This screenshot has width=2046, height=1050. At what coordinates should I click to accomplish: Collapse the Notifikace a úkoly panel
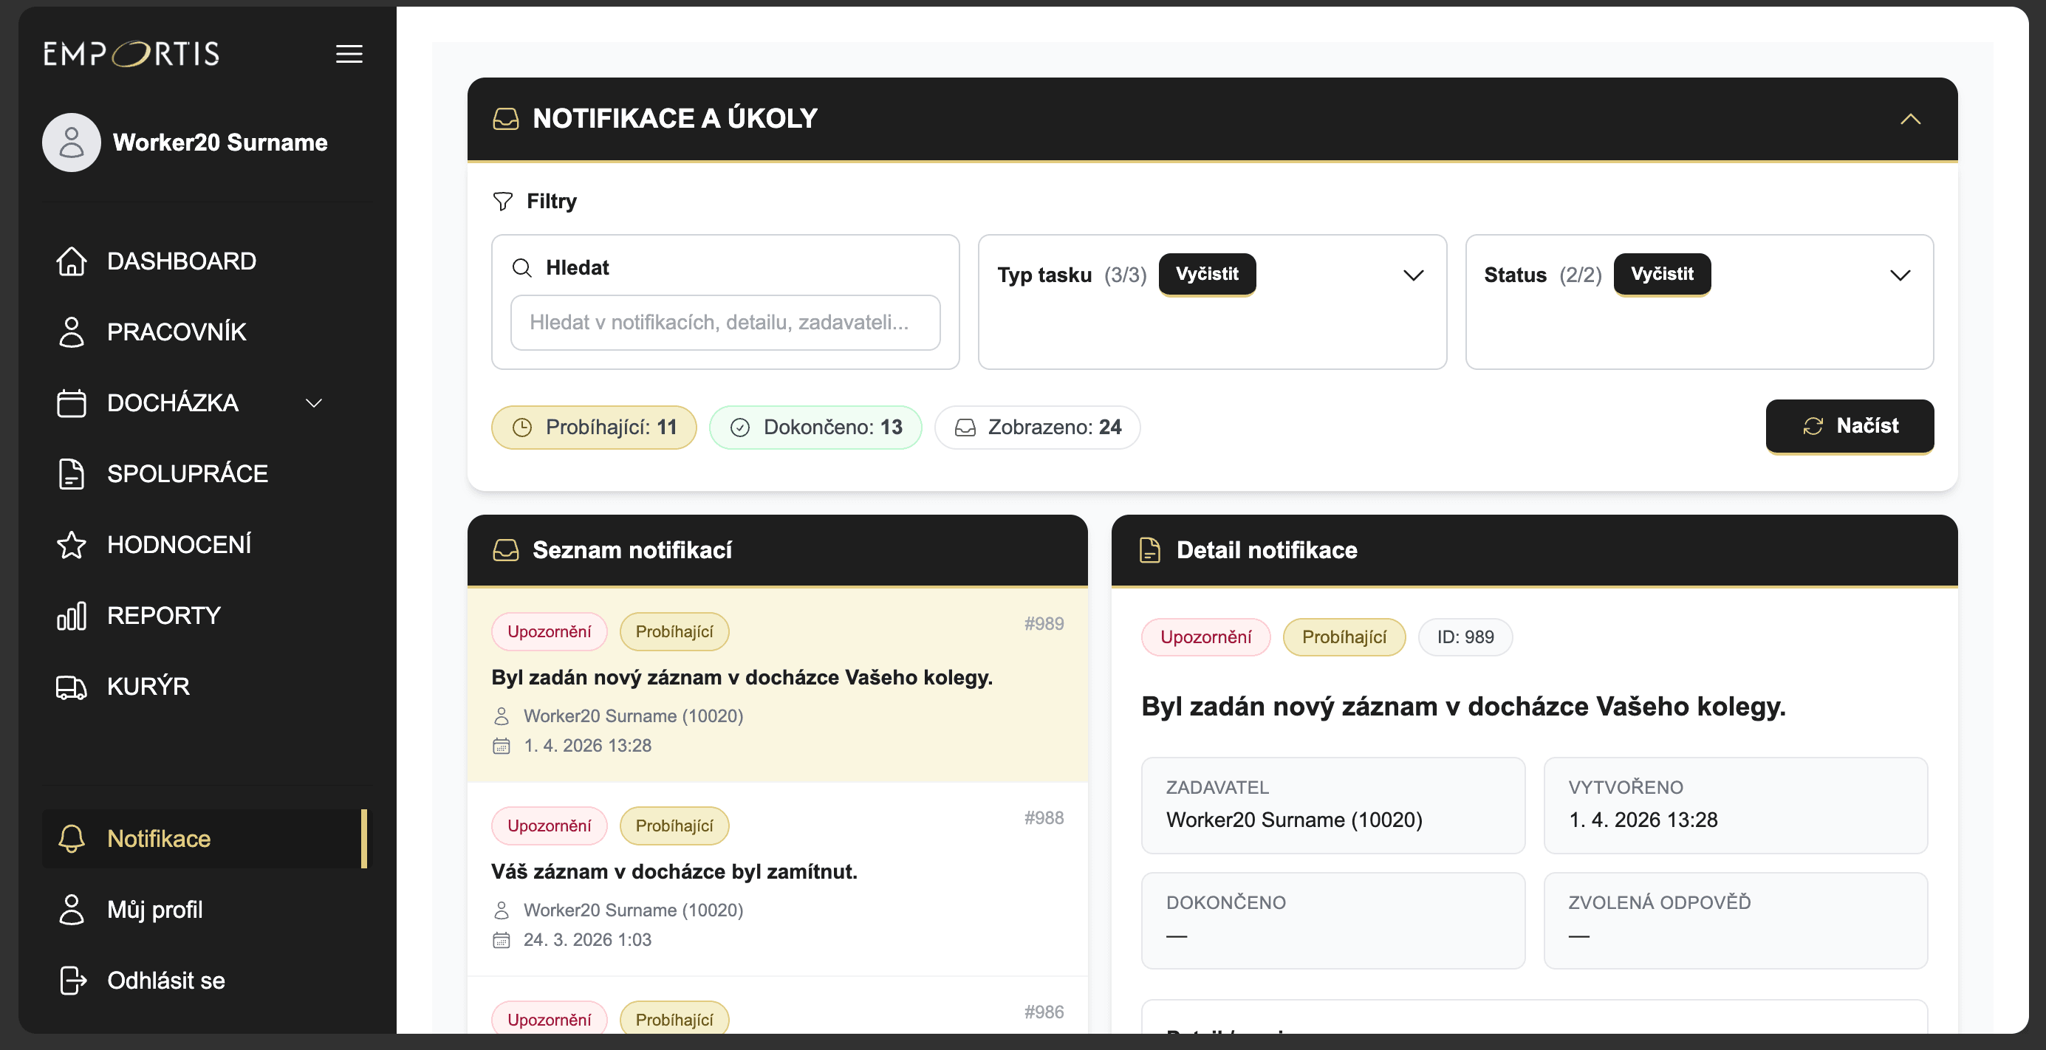[1909, 119]
